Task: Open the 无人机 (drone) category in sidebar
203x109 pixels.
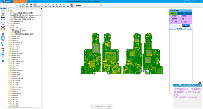Action: tap(3, 28)
